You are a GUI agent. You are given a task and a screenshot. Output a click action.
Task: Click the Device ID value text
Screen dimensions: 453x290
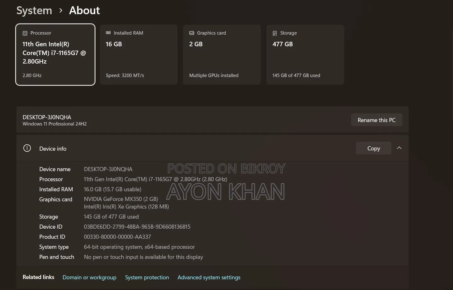[x=137, y=227]
